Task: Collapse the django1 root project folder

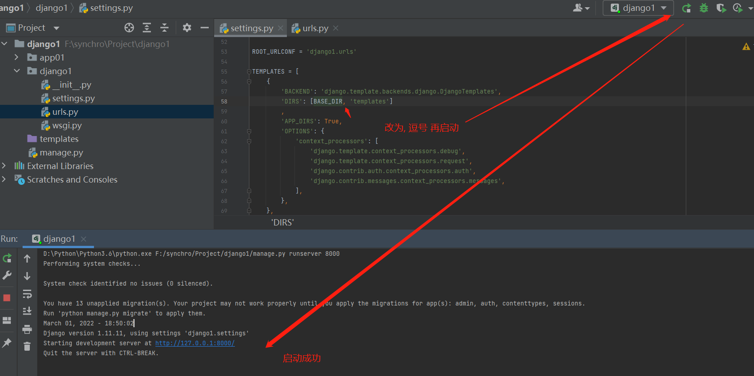Action: 5,44
